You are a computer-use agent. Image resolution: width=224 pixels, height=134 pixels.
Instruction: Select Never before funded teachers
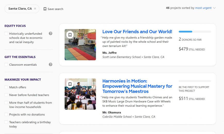tap(6, 95)
